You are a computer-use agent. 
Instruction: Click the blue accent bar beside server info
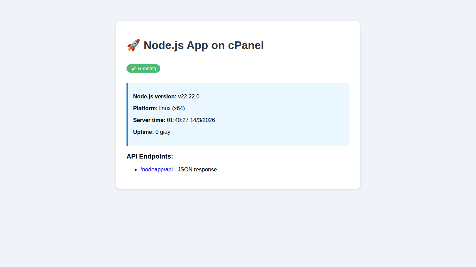[128, 114]
